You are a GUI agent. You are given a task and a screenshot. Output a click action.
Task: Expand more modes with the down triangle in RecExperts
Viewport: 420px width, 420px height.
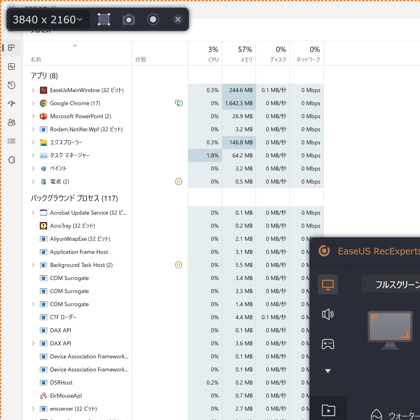pos(328,371)
